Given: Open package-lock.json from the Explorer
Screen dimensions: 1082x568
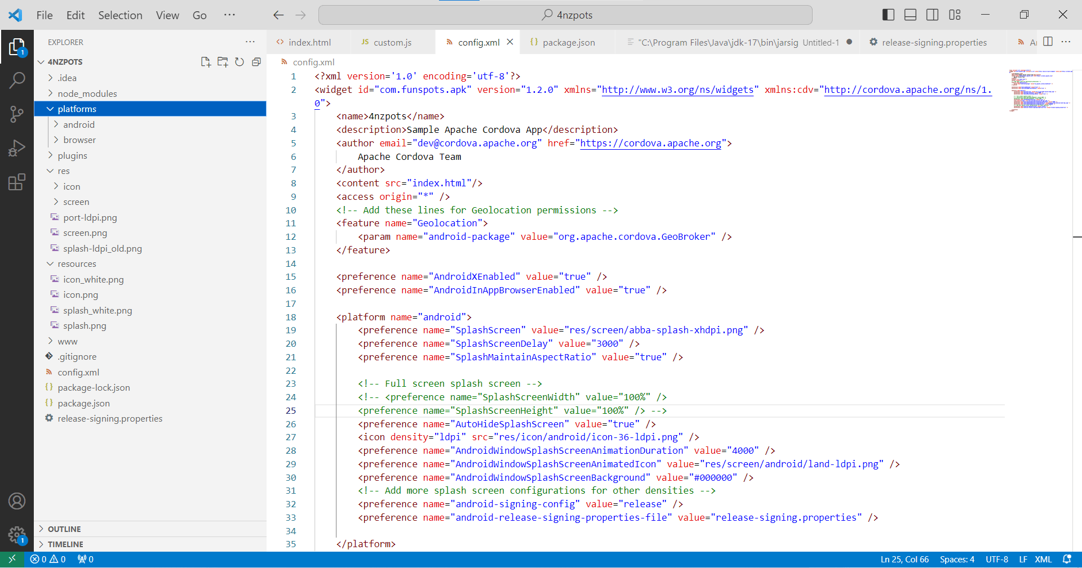Looking at the screenshot, I should [x=150, y=387].
